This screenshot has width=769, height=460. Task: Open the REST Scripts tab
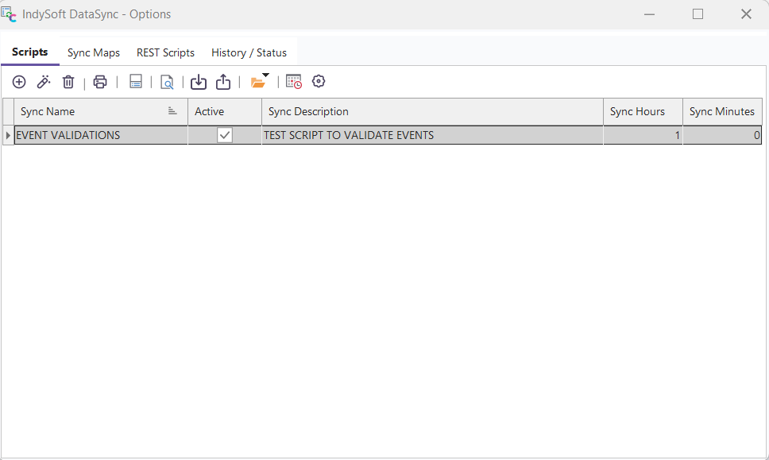(x=165, y=53)
